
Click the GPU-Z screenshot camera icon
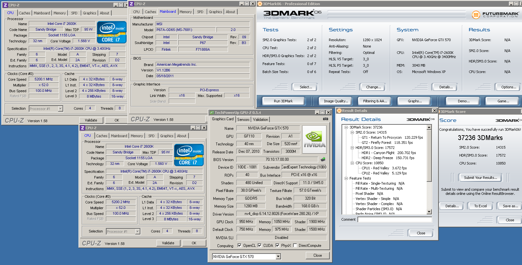(325, 119)
